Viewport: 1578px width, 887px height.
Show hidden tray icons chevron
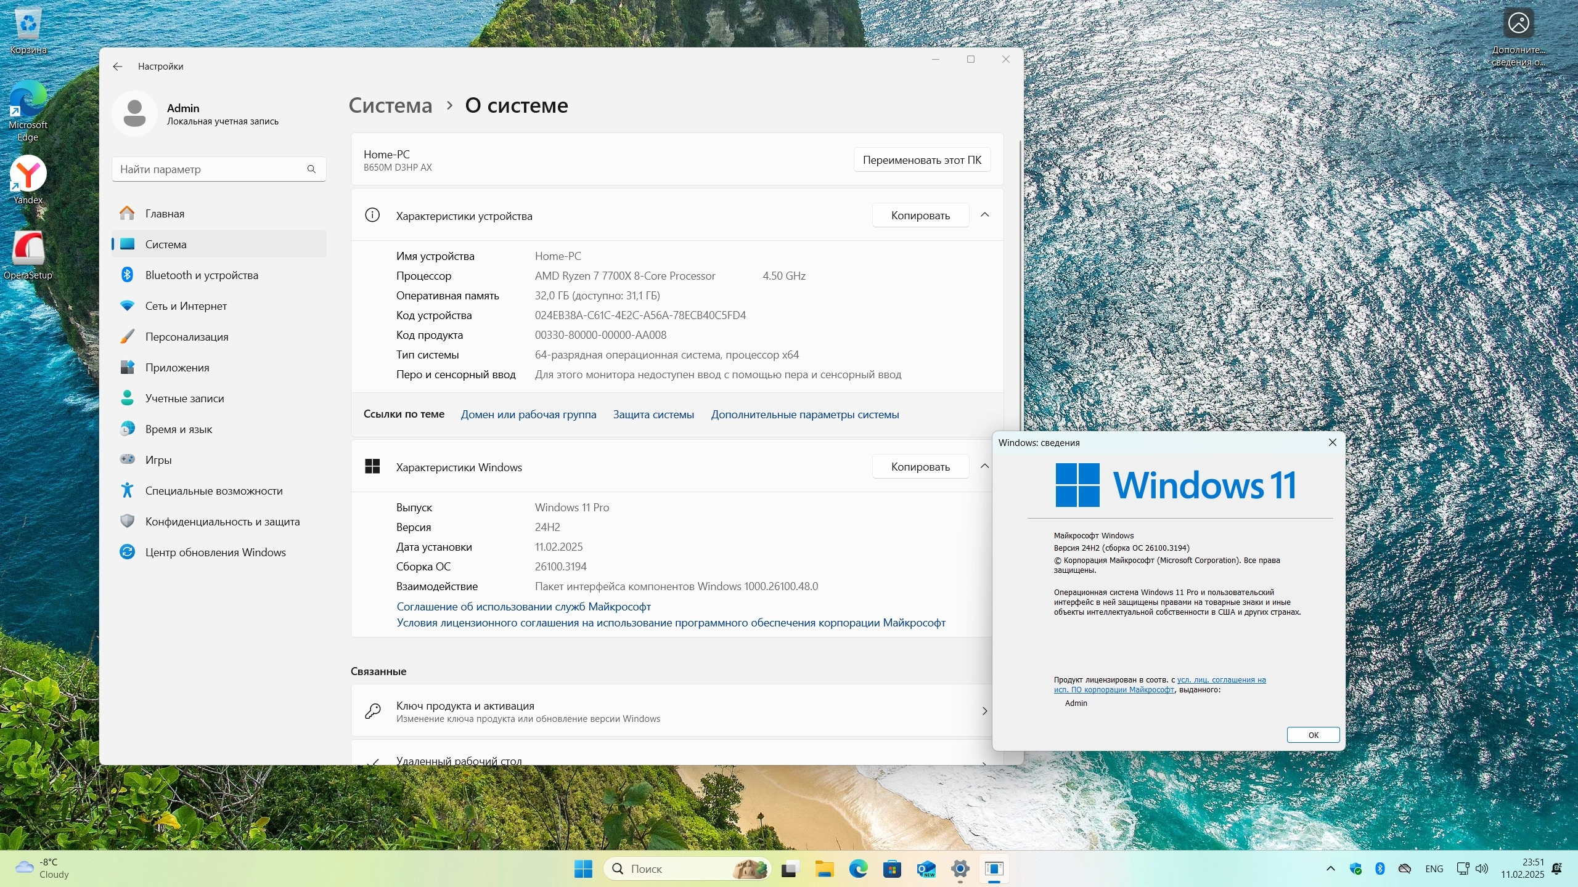click(1330, 869)
